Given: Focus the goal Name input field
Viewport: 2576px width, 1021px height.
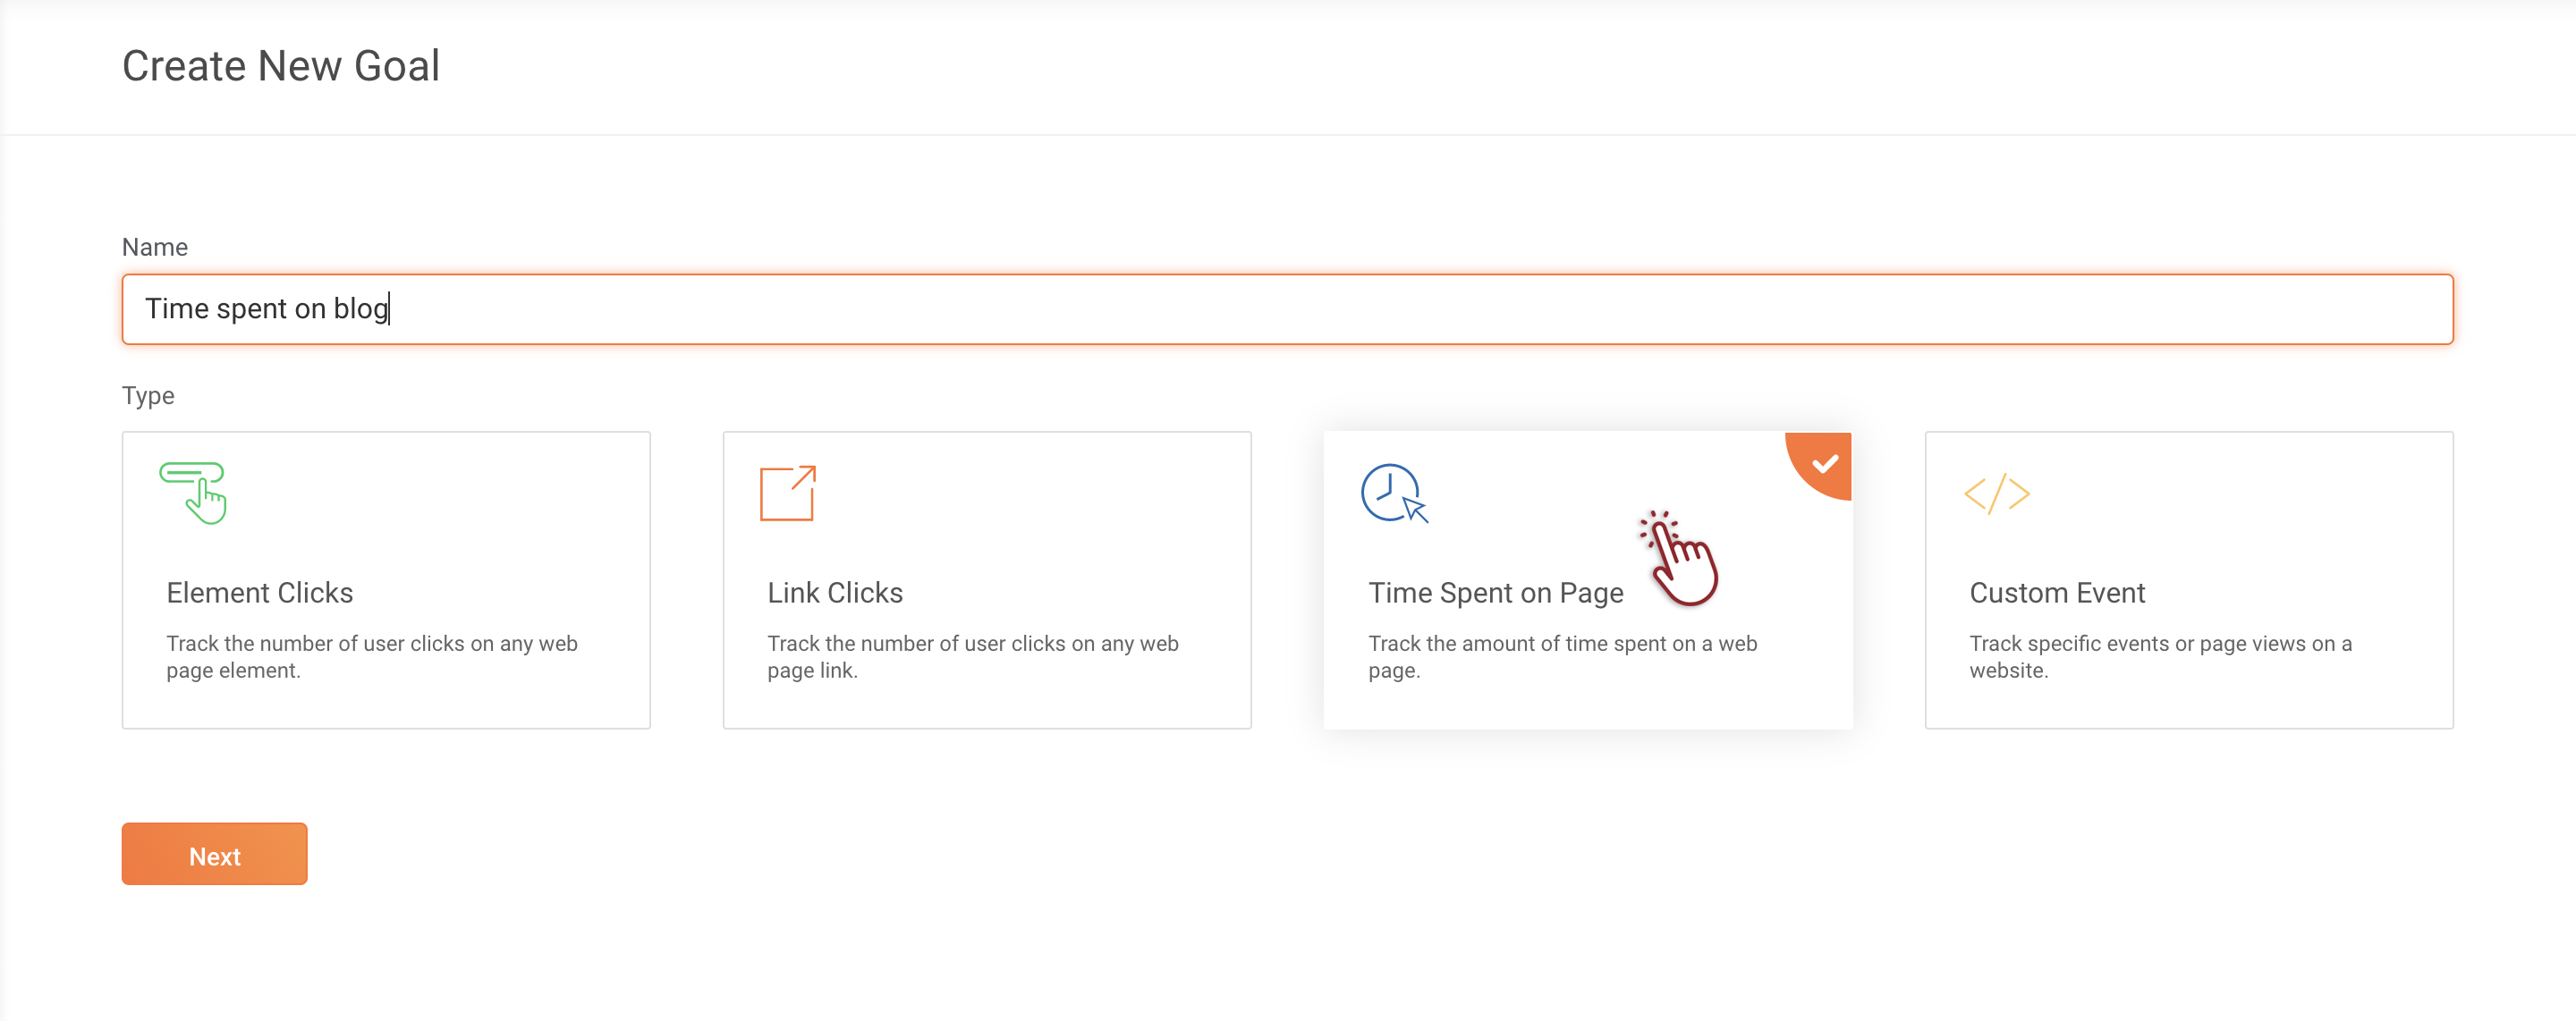Looking at the screenshot, I should (x=1287, y=309).
